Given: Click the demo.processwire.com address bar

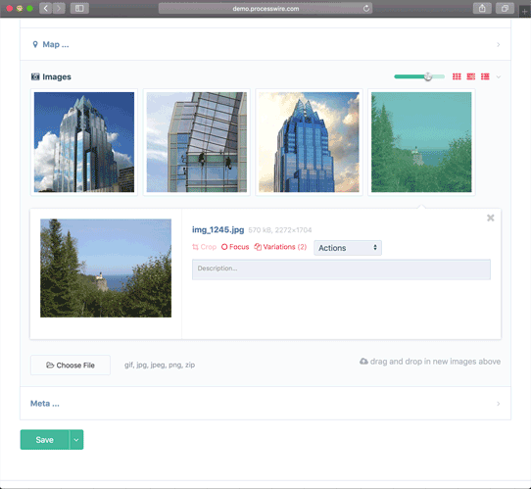Looking at the screenshot, I should pos(265,9).
